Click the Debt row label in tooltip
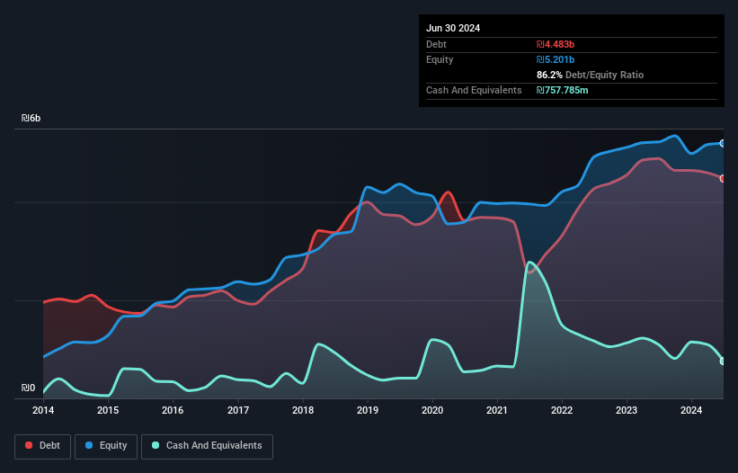Viewport: 738px width, 473px height. tap(436, 44)
